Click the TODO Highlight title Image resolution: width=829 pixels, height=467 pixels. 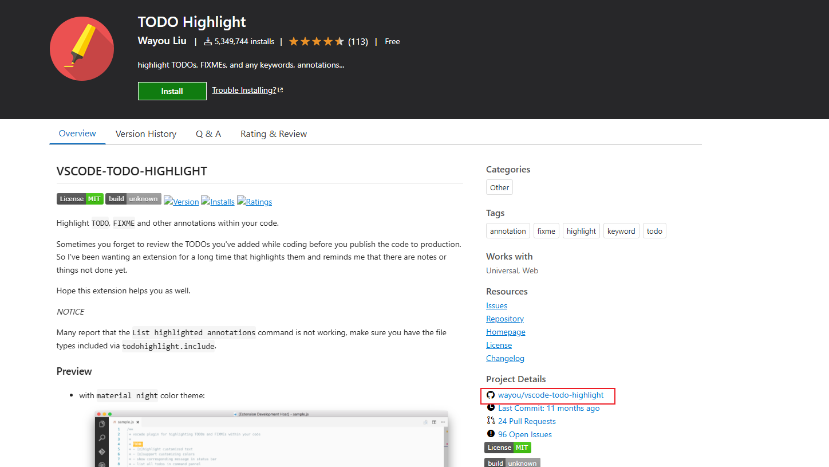click(x=192, y=22)
